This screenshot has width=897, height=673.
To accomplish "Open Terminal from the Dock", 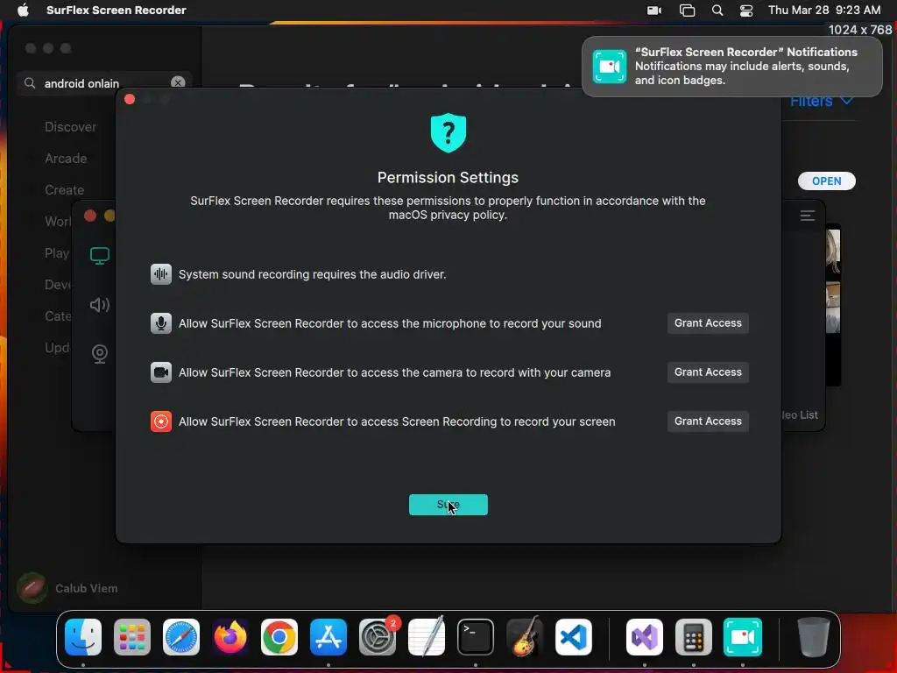I will pyautogui.click(x=476, y=637).
